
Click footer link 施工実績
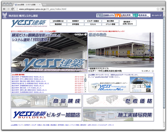pos(46,125)
